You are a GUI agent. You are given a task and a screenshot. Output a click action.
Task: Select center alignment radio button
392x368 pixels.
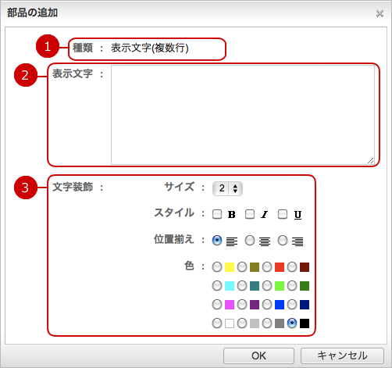click(x=250, y=241)
